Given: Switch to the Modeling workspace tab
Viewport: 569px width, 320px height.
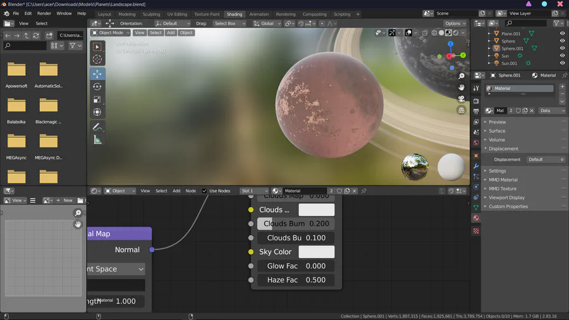Looking at the screenshot, I should tap(127, 14).
